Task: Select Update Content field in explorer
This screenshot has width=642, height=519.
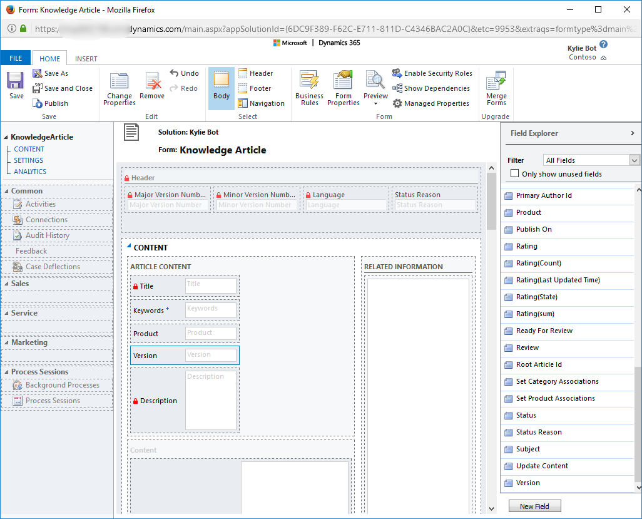Action: pyautogui.click(x=568, y=466)
